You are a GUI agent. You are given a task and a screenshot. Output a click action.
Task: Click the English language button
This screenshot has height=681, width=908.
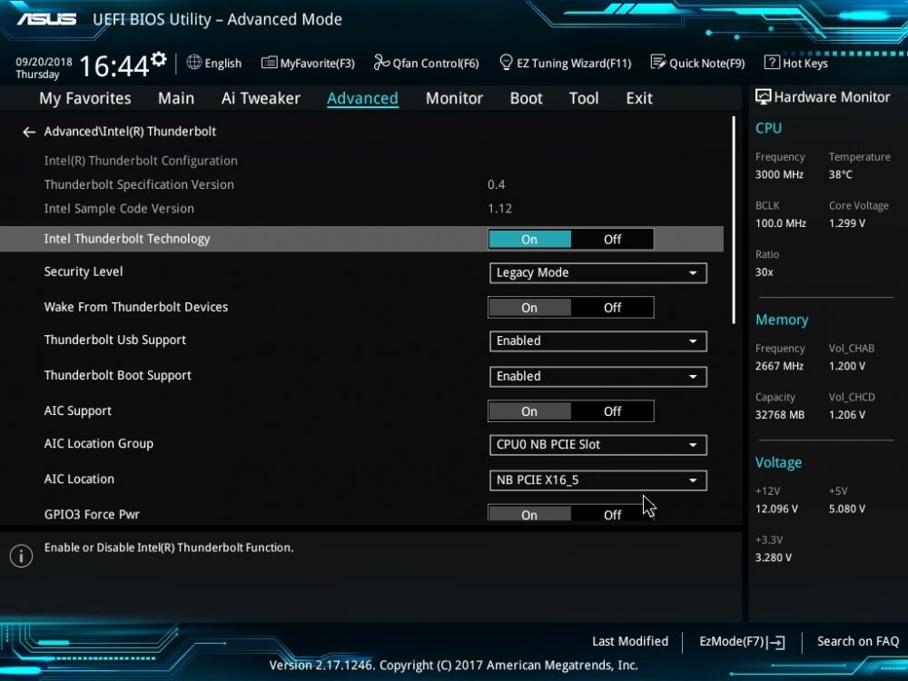pos(214,63)
